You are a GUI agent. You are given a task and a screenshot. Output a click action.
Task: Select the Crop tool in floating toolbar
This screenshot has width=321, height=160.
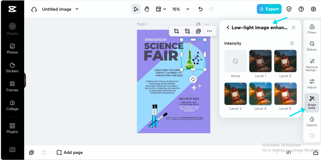[176, 31]
